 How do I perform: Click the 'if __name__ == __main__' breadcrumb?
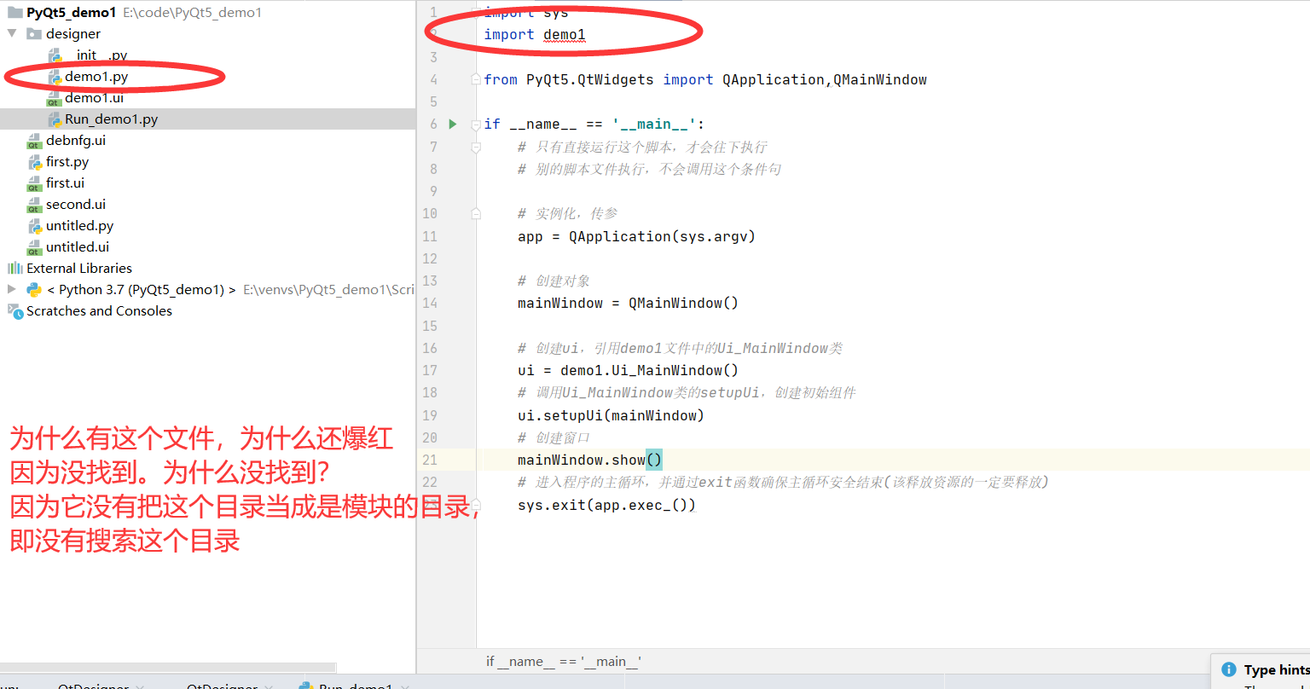564,662
